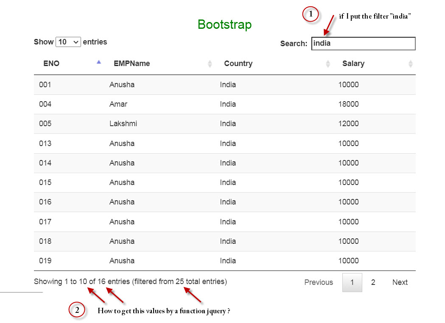Toggle descending order on the Salary column
445x323 pixels.
pyautogui.click(x=410, y=65)
